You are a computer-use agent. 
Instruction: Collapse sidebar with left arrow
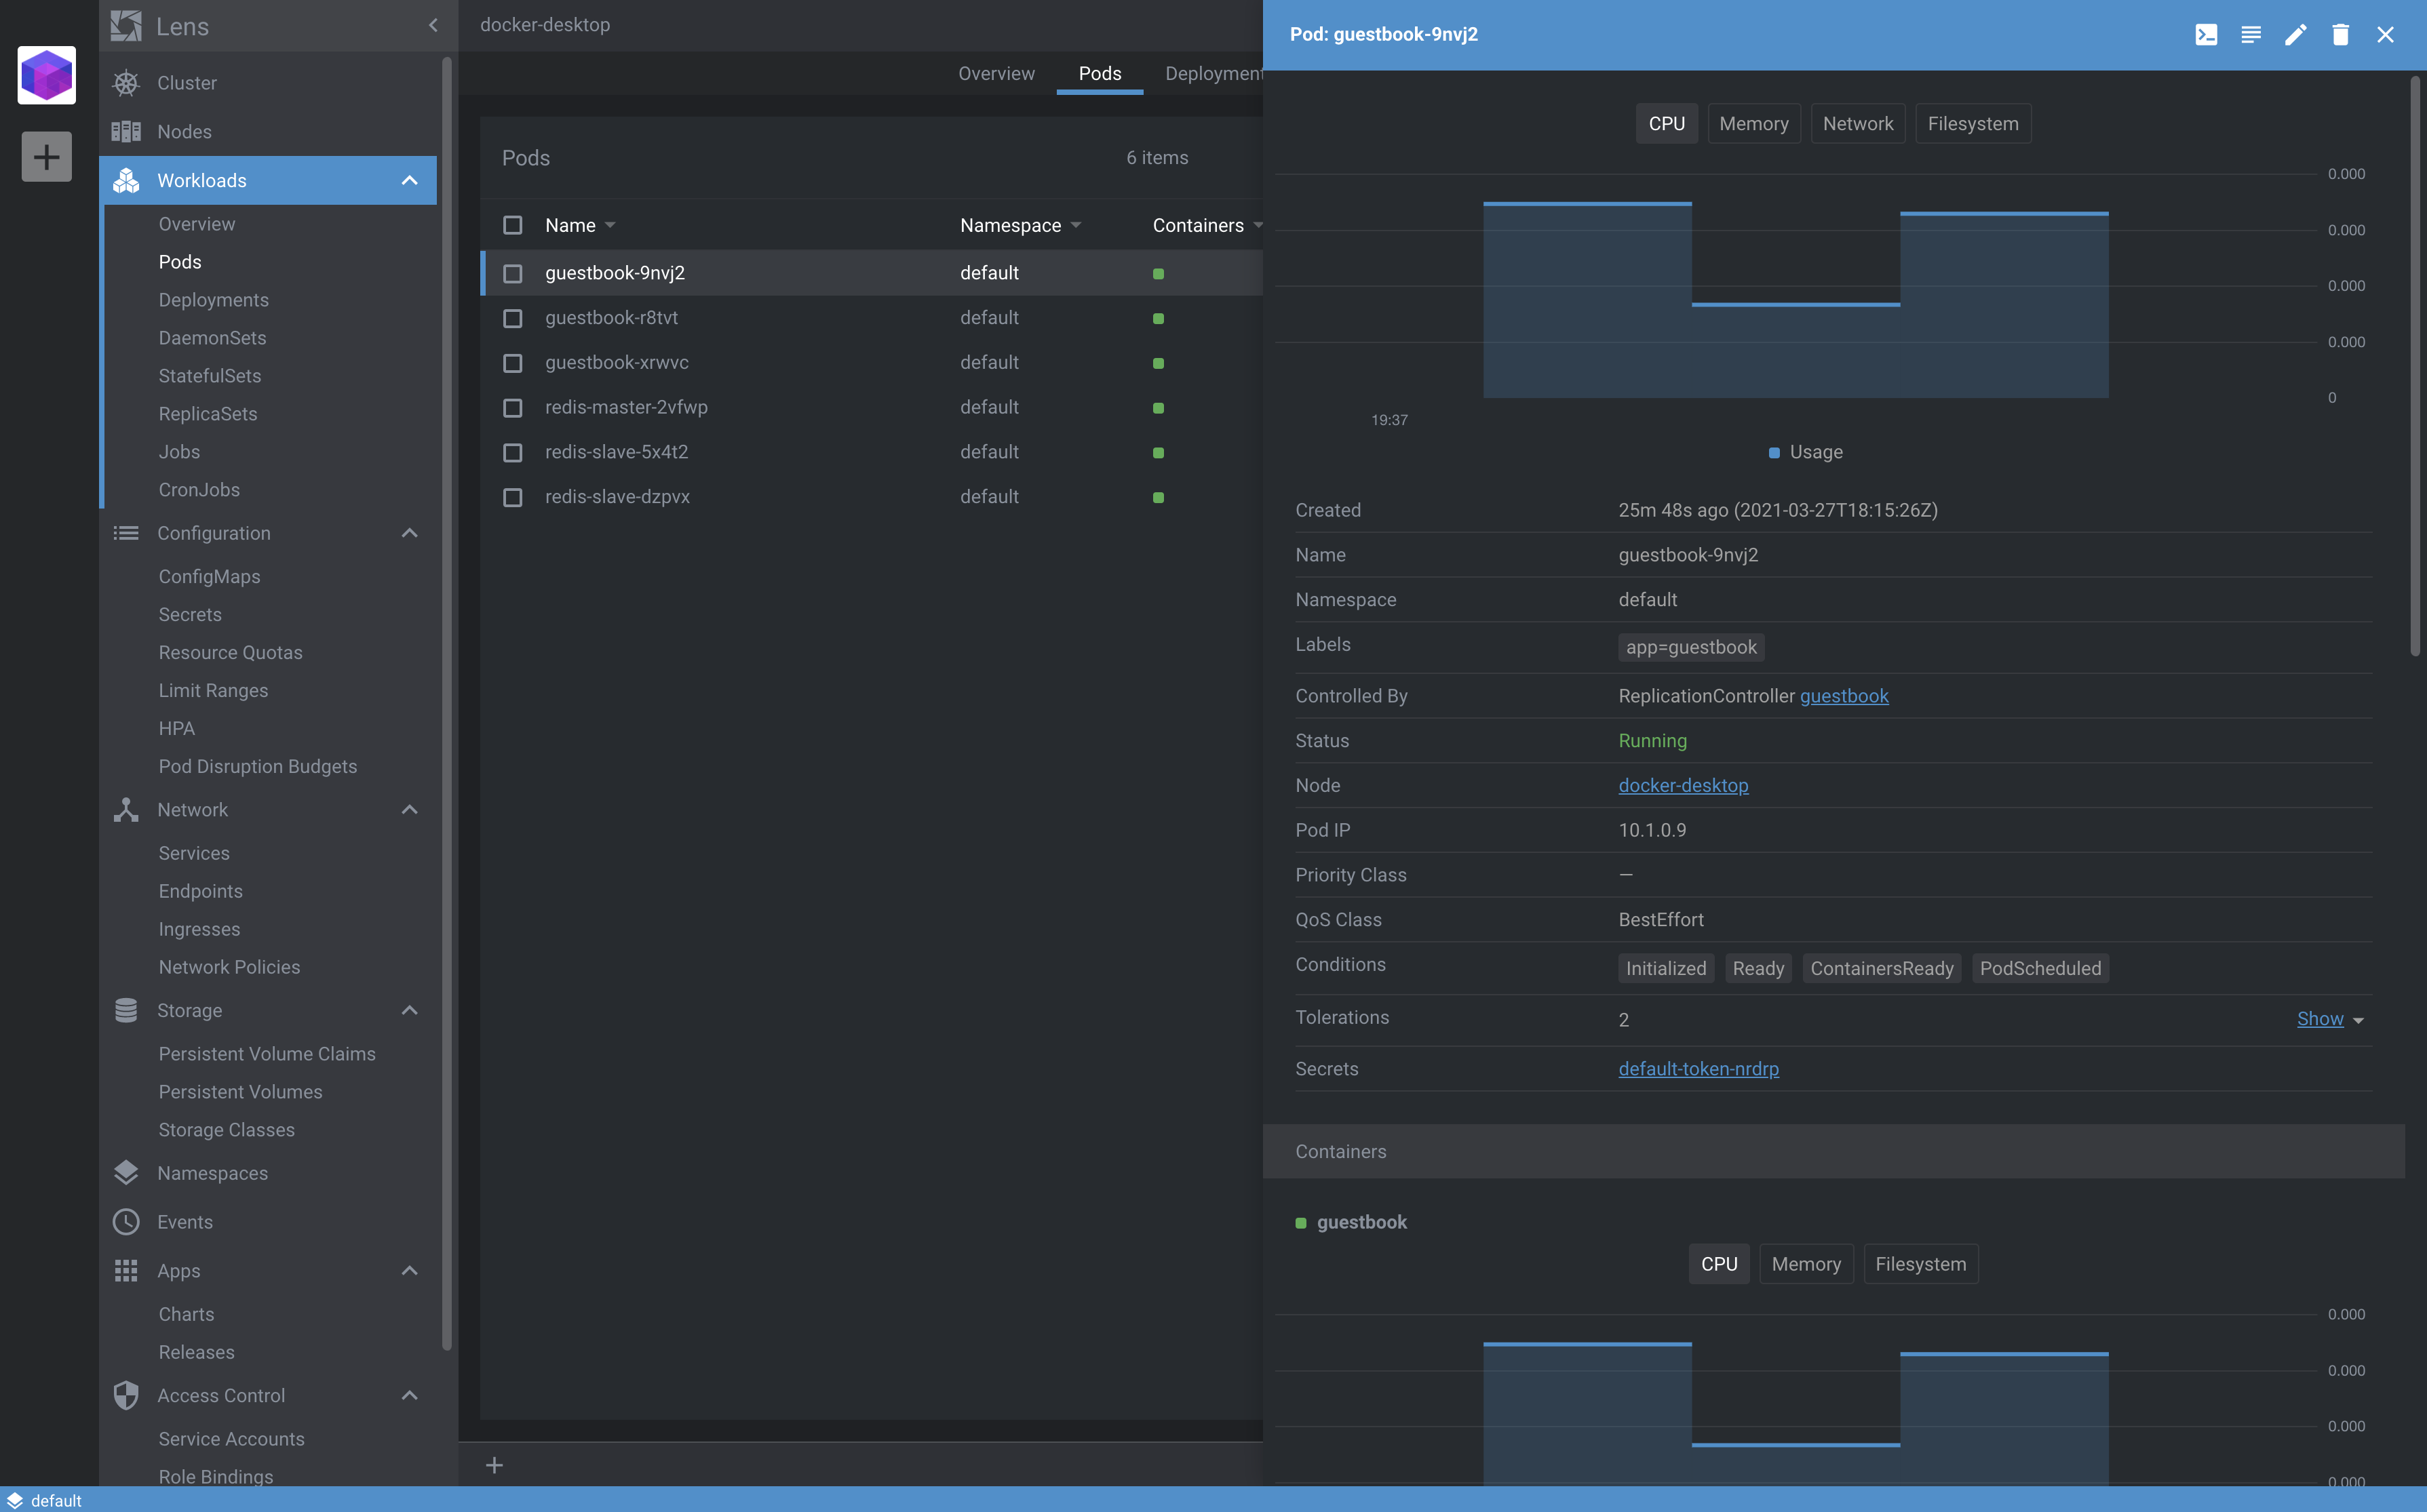[433, 25]
